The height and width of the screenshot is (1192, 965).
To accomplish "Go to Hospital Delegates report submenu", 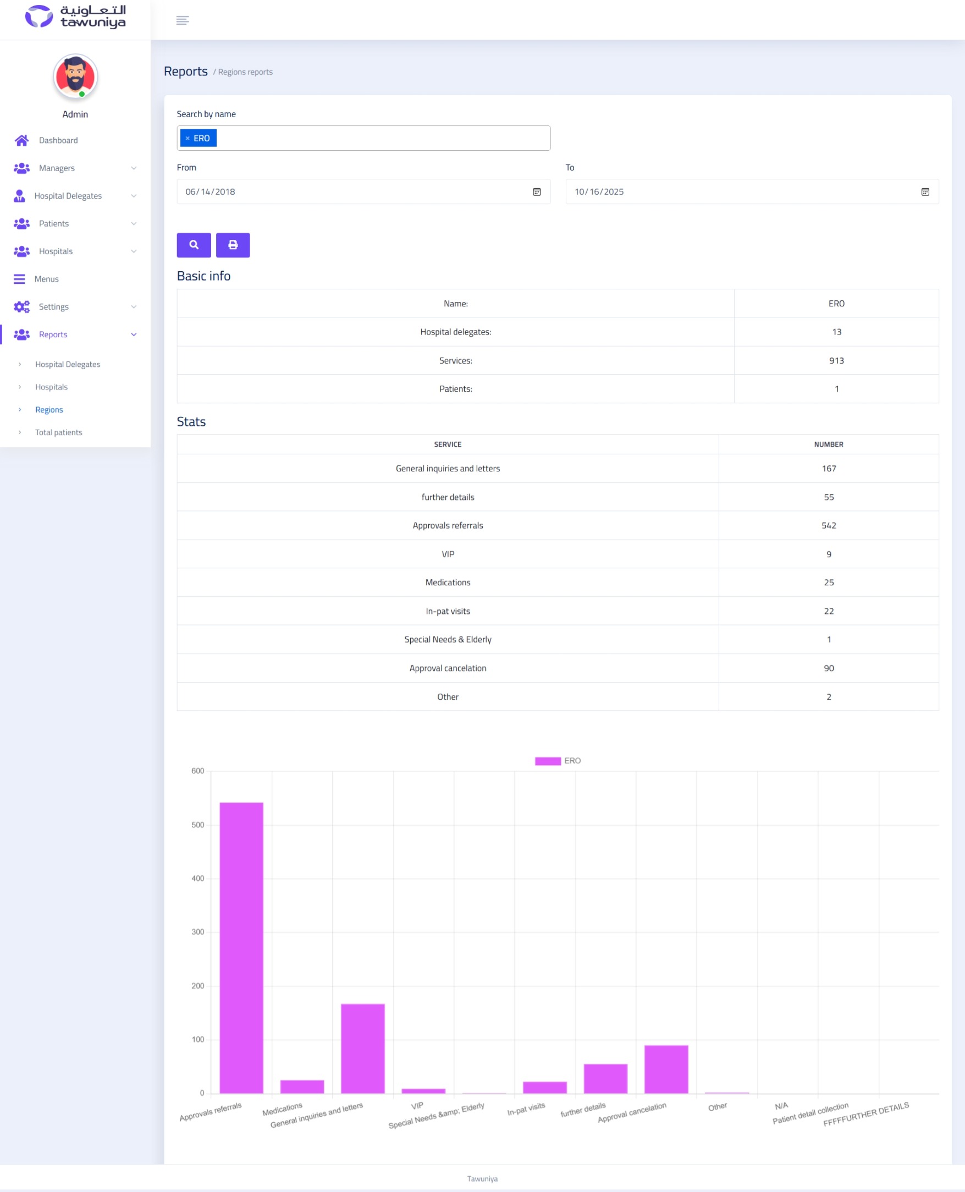I will point(67,364).
